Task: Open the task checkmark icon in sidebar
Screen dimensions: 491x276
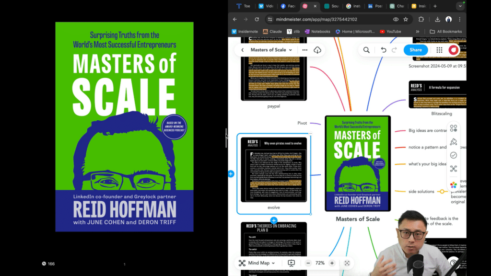Action: pos(454,155)
